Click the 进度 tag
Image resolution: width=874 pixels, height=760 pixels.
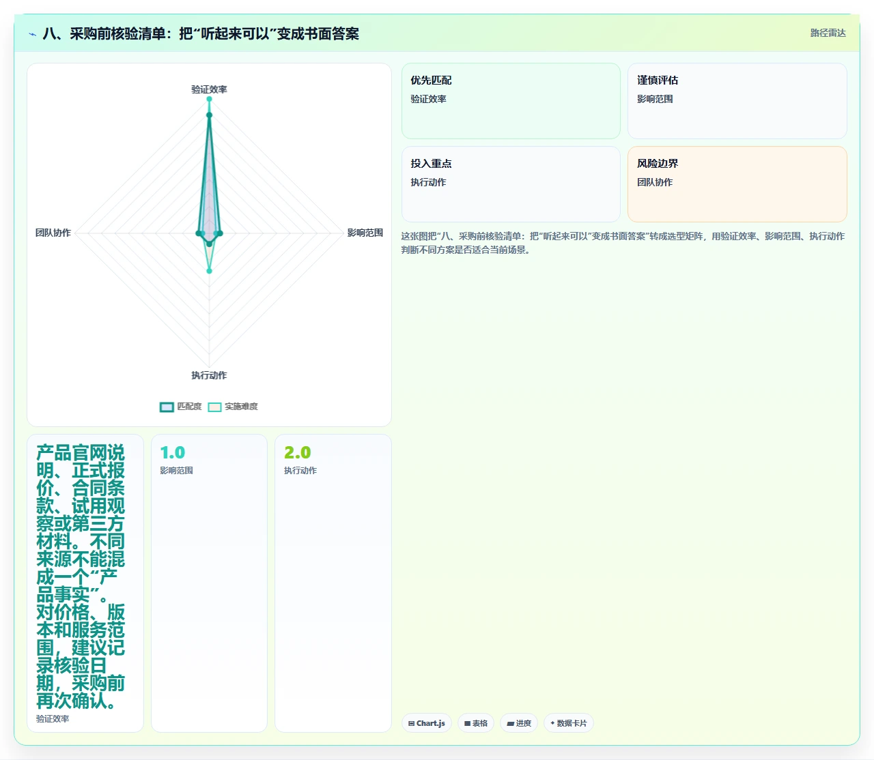[519, 723]
